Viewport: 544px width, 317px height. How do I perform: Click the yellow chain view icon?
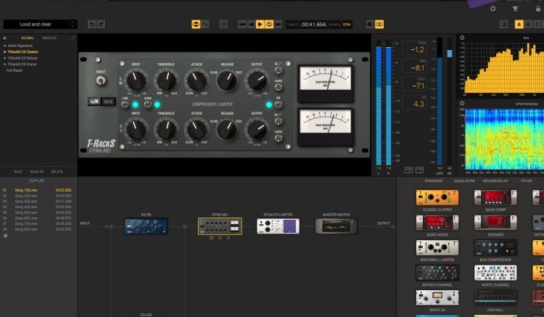coord(196,24)
